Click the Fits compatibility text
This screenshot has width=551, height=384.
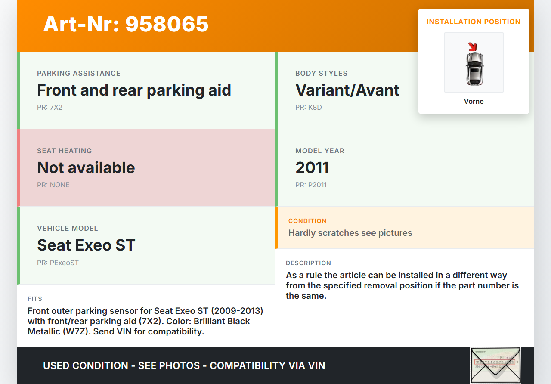click(145, 321)
